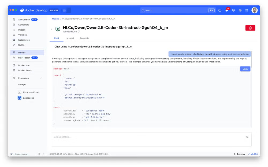
Task: Switch to the Inspect tab
Action: coord(70,38)
